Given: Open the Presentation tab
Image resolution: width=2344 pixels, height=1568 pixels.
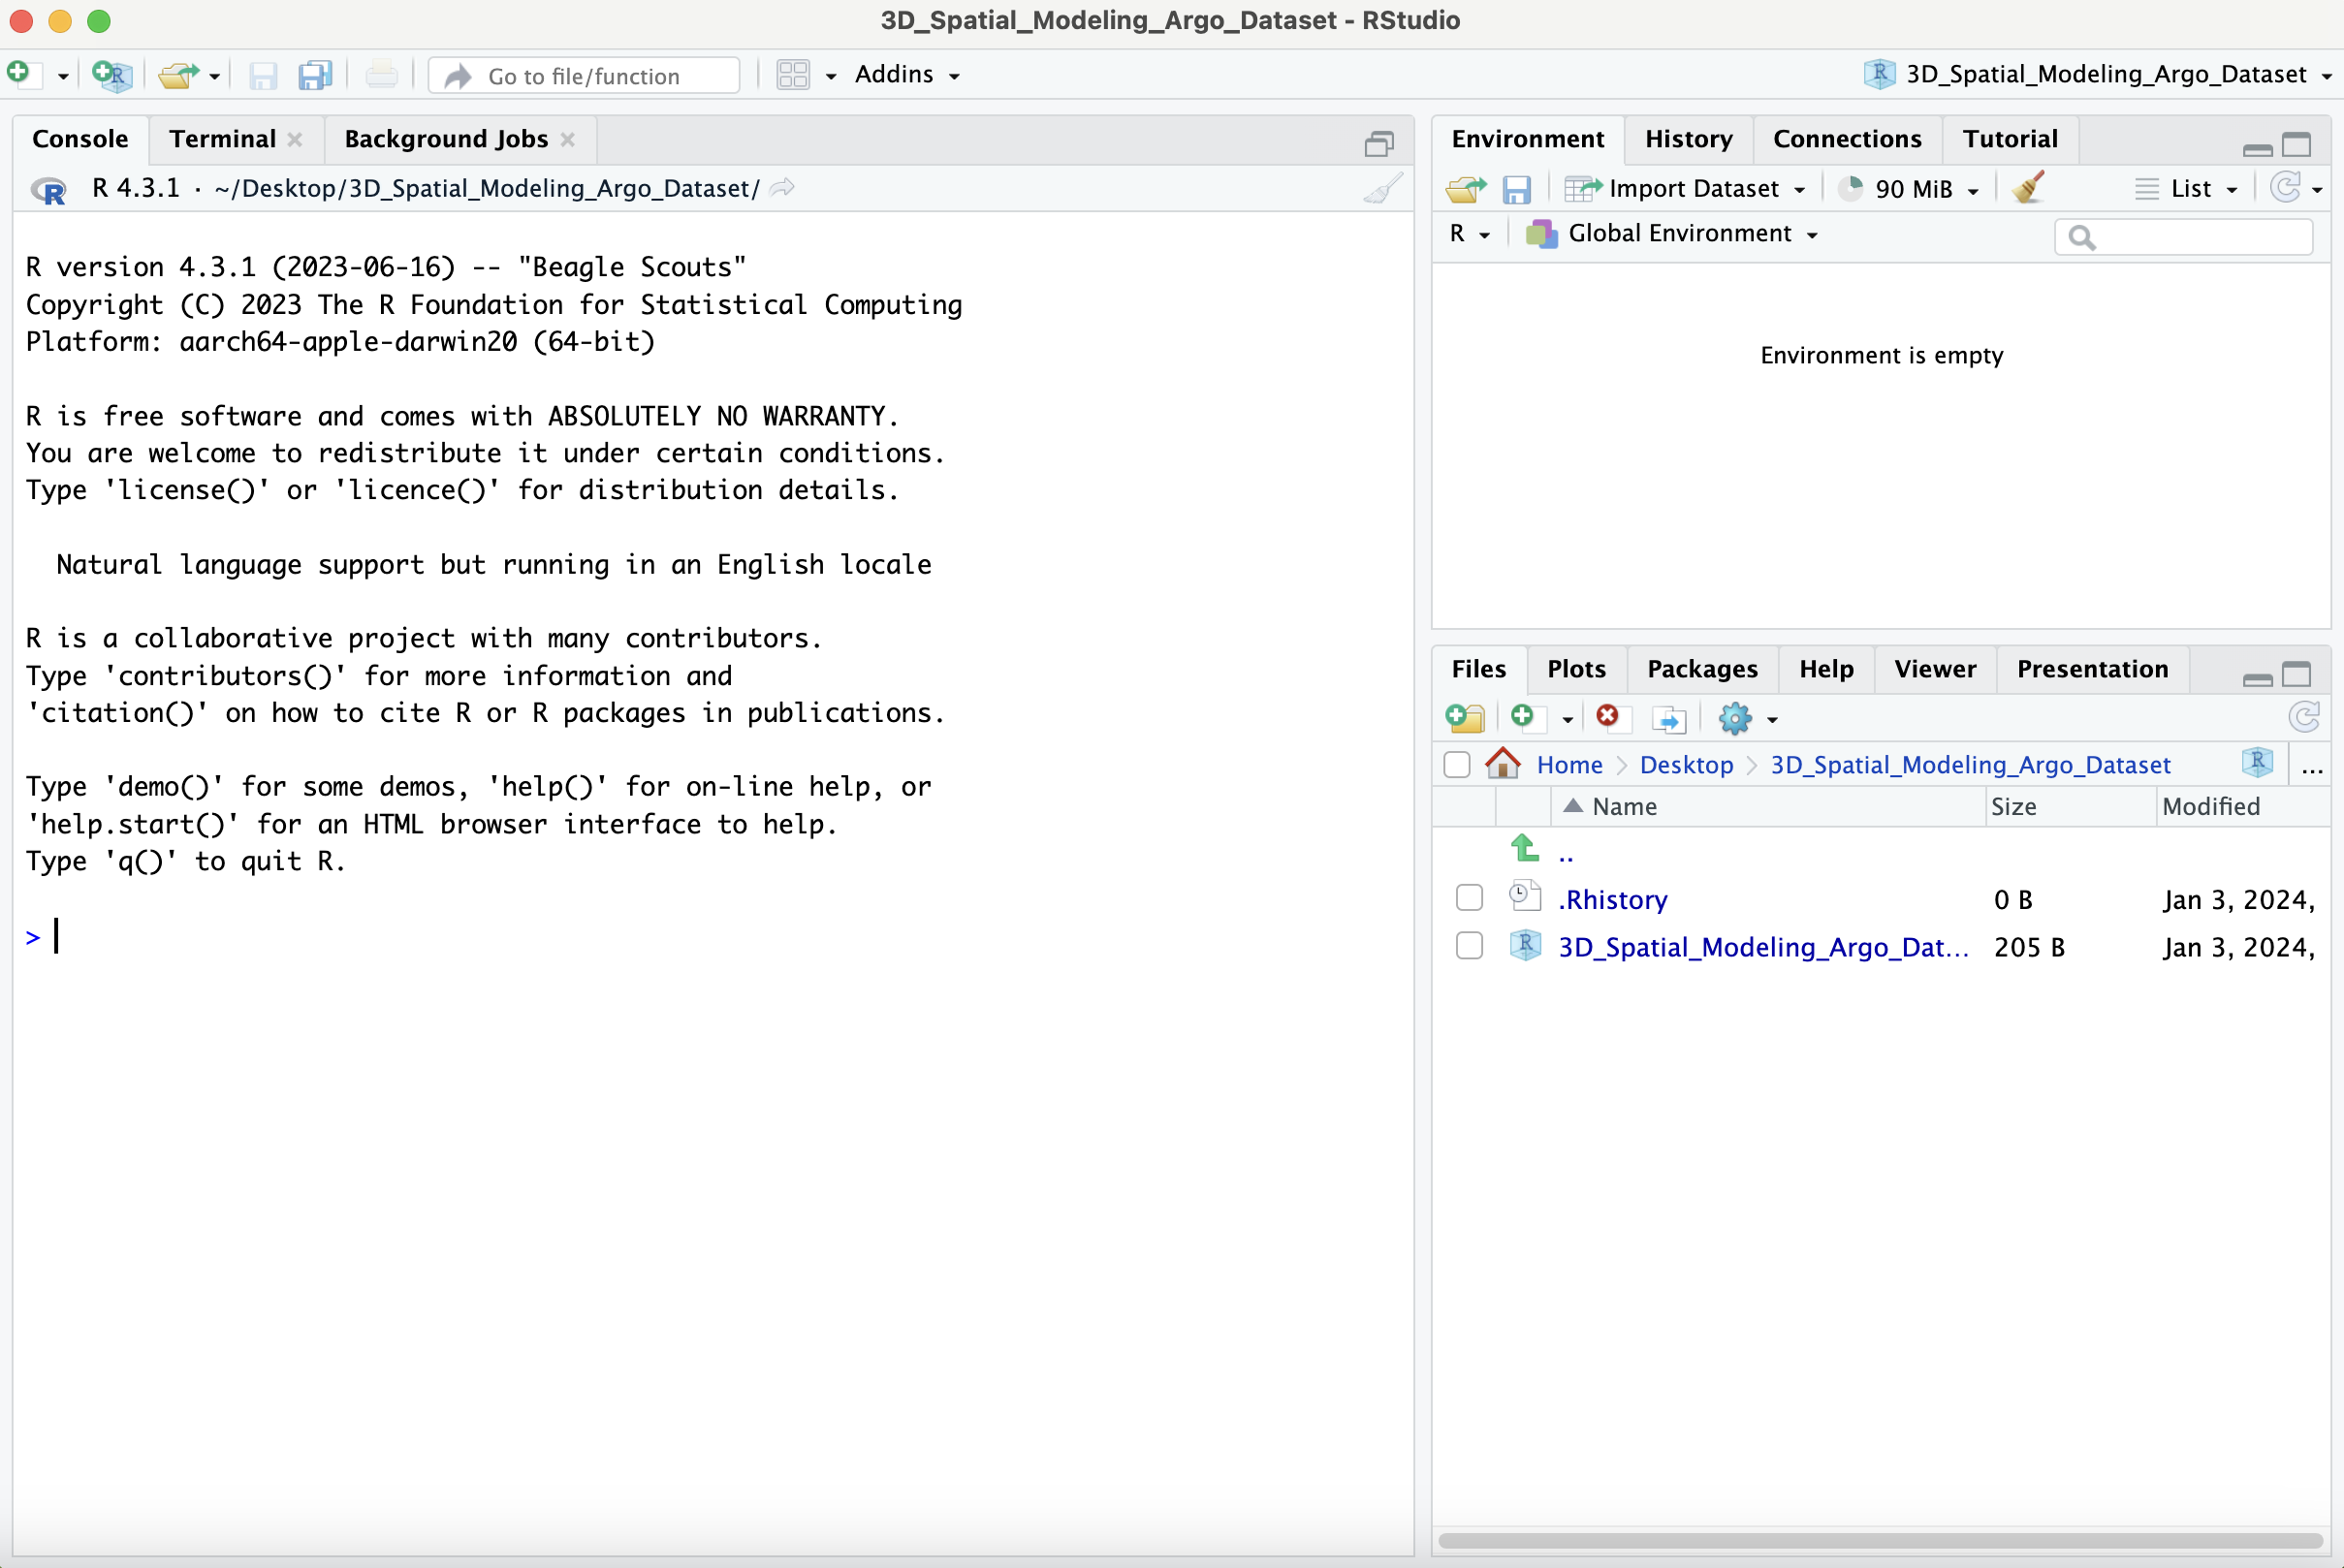Looking at the screenshot, I should click(x=2093, y=669).
